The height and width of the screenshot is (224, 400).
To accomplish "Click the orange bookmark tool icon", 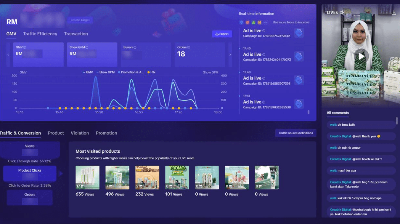I will pyautogui.click(x=259, y=22).
